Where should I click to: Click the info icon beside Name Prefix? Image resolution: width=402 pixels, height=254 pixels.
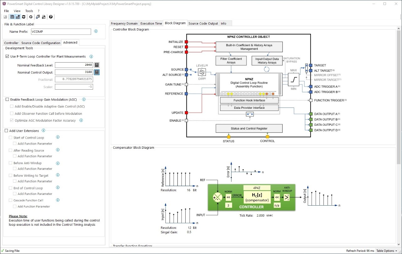pos(96,31)
